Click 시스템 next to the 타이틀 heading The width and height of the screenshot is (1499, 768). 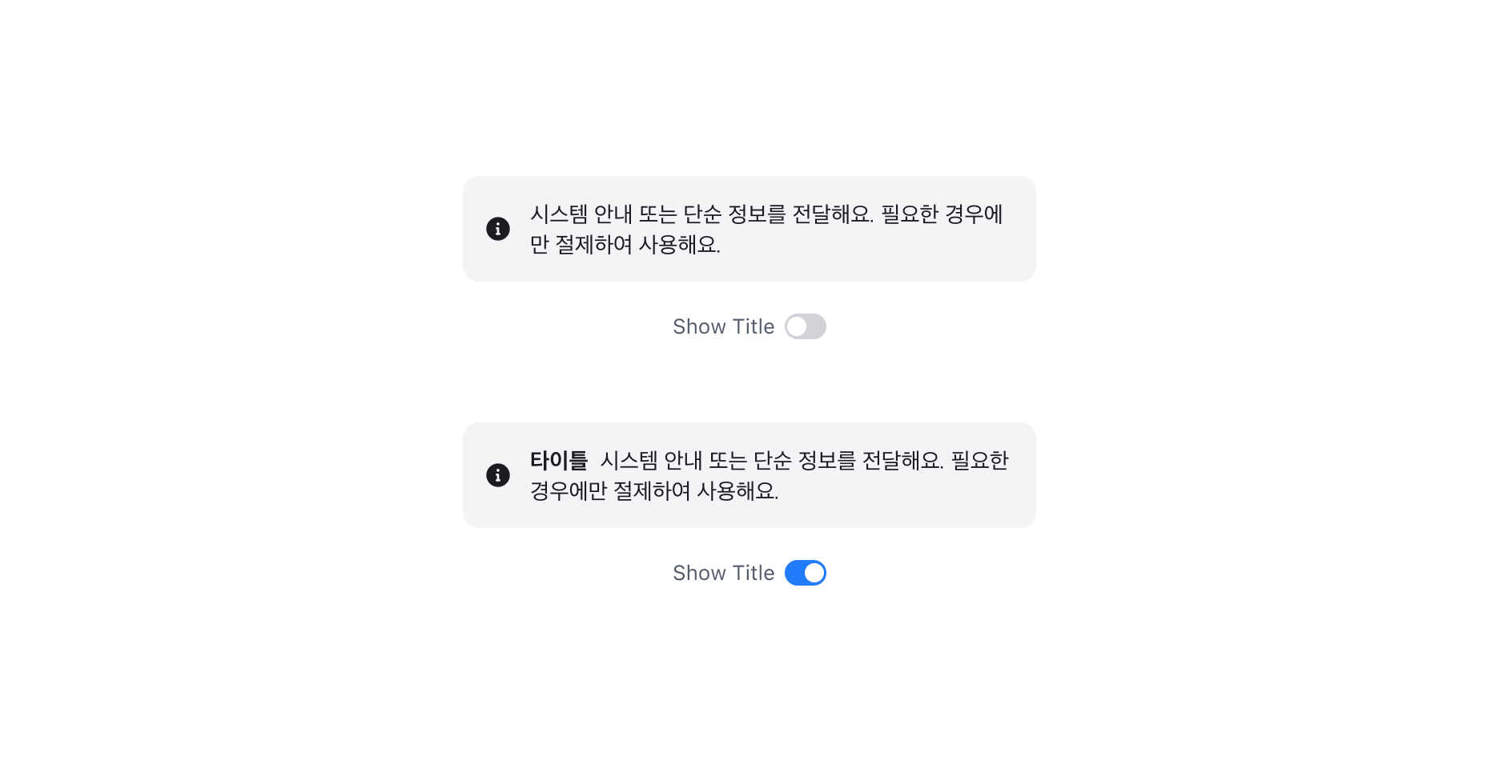coord(629,461)
